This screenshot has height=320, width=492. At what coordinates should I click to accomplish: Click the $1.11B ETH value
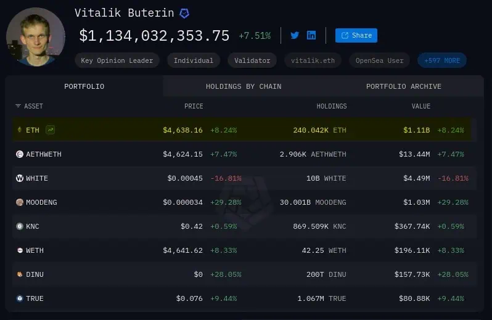coord(416,130)
